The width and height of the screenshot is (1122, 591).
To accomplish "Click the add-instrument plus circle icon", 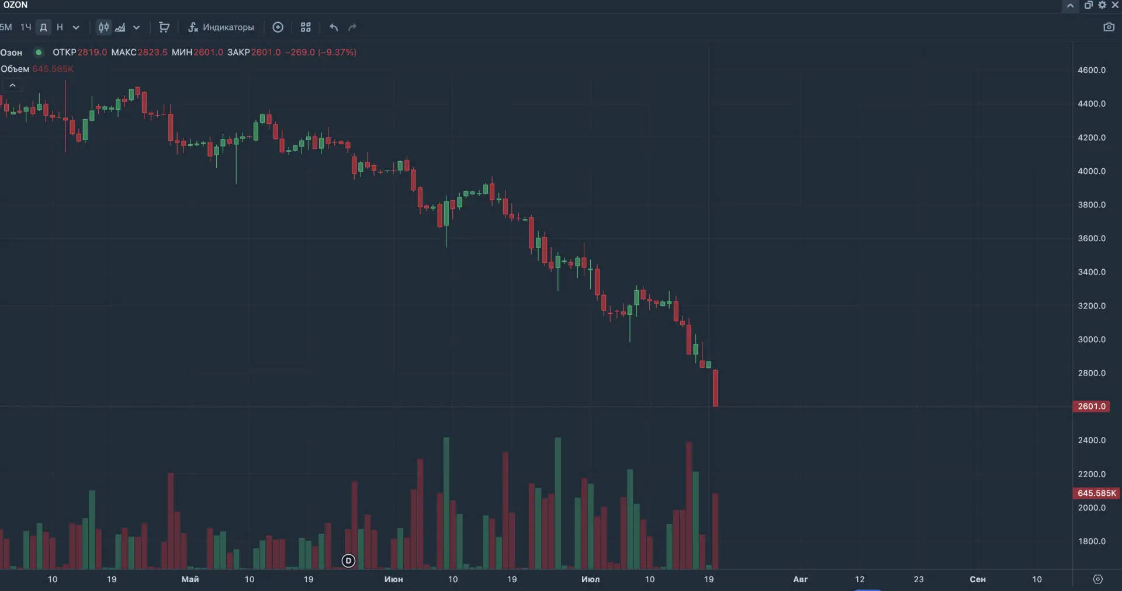I will (278, 27).
